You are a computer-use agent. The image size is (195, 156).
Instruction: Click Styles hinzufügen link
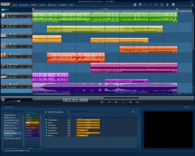(56, 112)
